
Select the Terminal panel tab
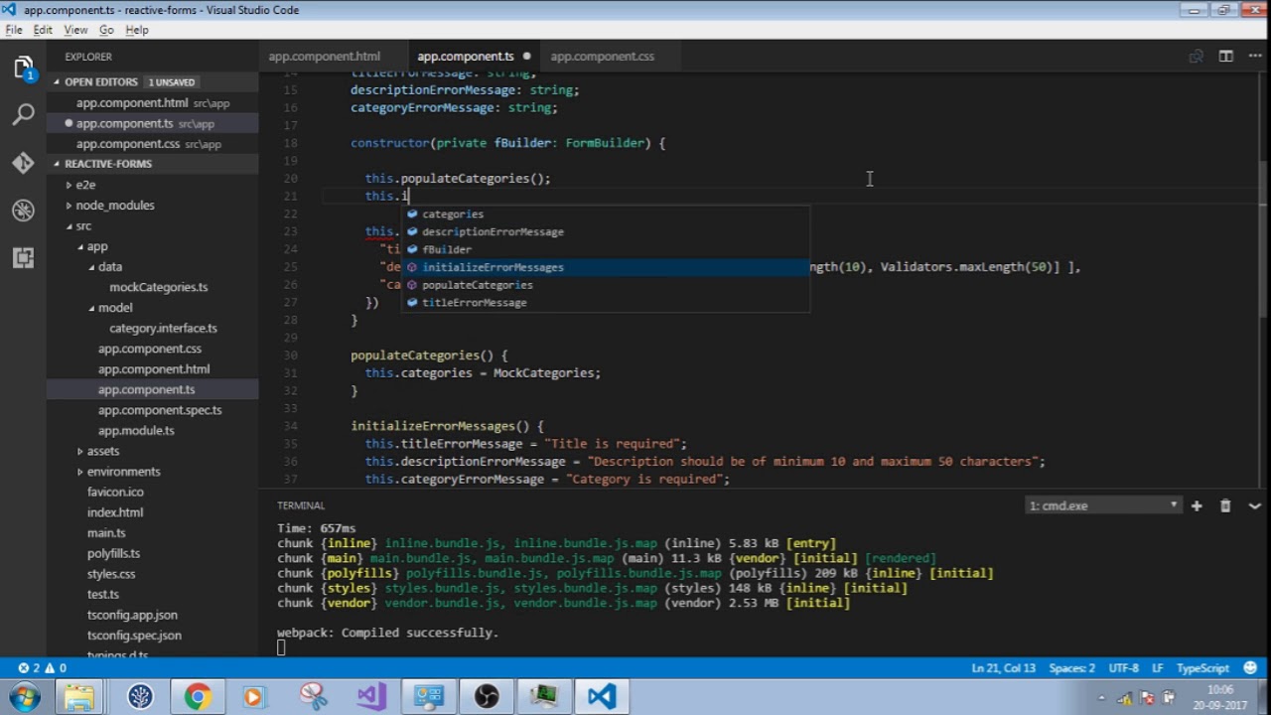(x=301, y=505)
